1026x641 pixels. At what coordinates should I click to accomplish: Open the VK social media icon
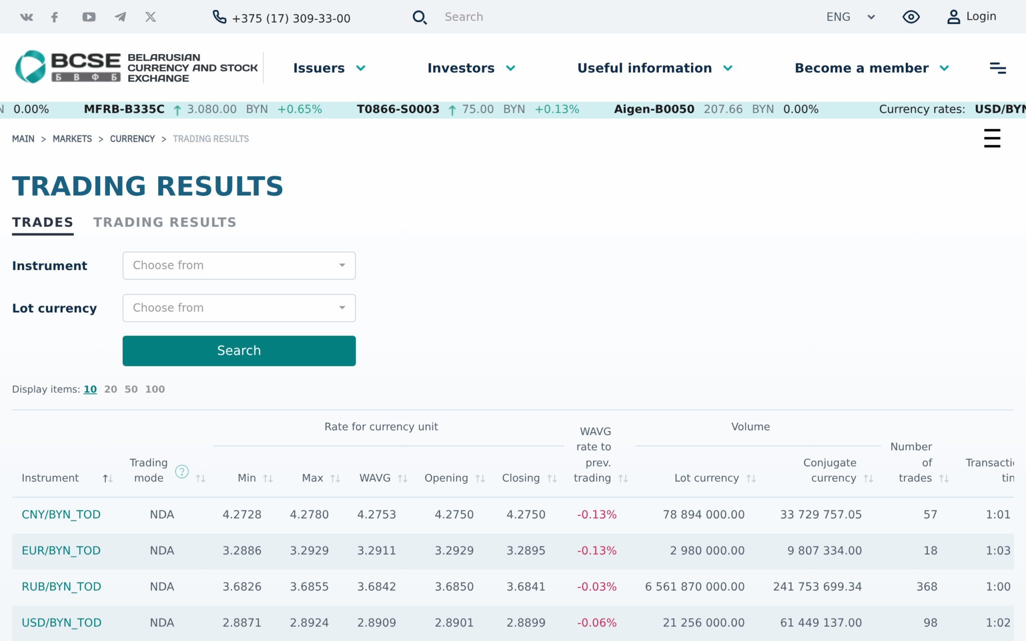coord(27,17)
